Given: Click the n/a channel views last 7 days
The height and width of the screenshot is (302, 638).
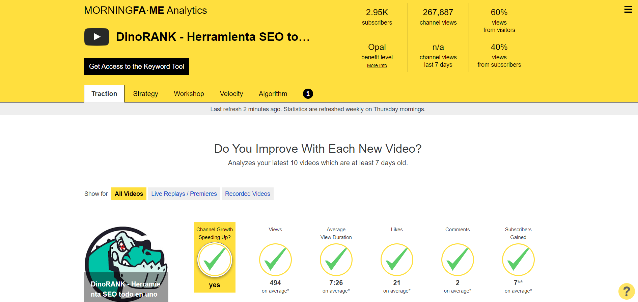Looking at the screenshot, I should click(x=438, y=55).
